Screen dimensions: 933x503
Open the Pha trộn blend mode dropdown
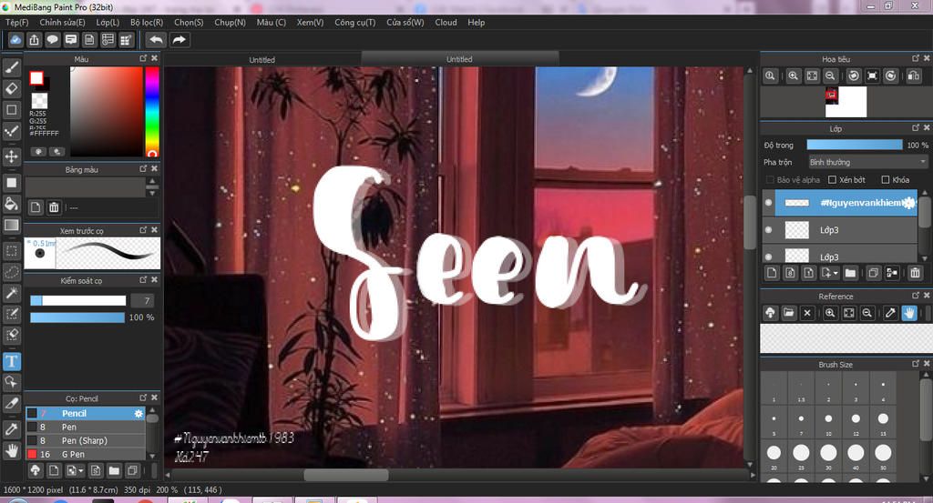pos(867,162)
